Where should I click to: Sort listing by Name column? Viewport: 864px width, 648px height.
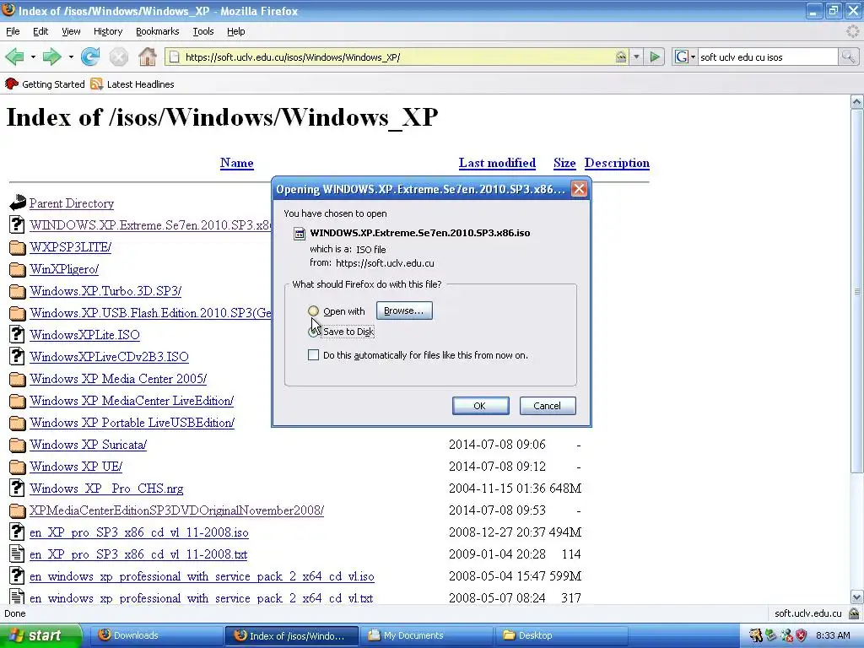[x=237, y=163]
